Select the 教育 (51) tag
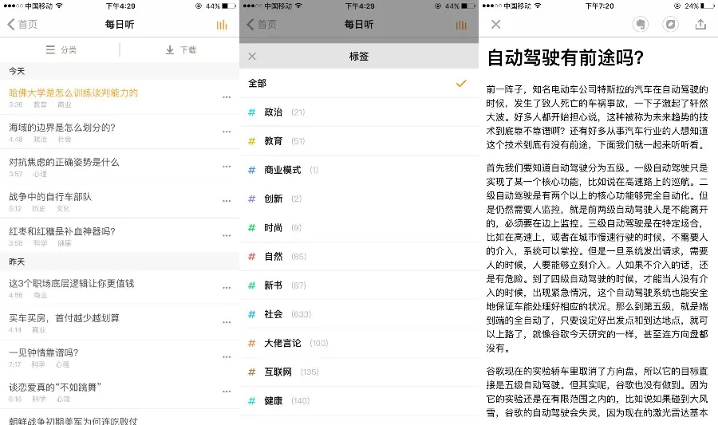Viewport: 718px width, 425px height. [x=359, y=141]
